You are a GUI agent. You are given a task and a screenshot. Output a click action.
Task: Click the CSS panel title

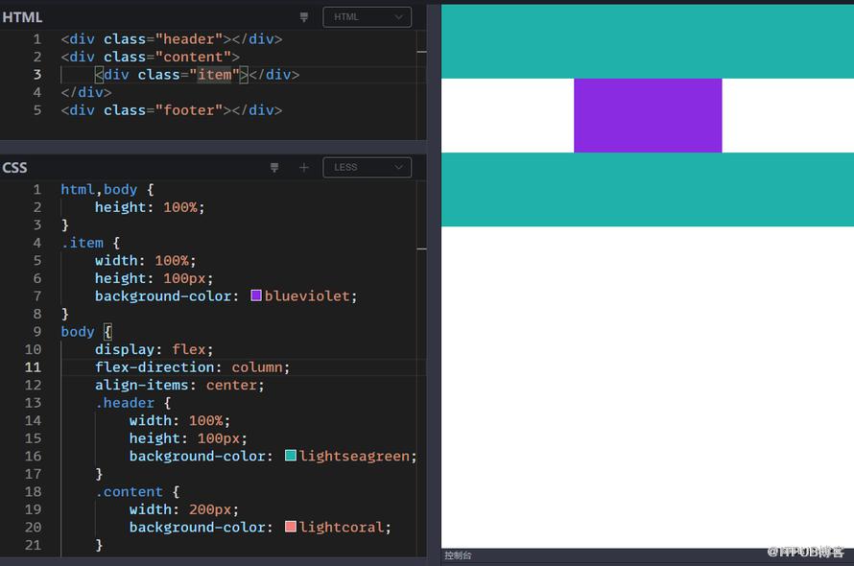14,168
